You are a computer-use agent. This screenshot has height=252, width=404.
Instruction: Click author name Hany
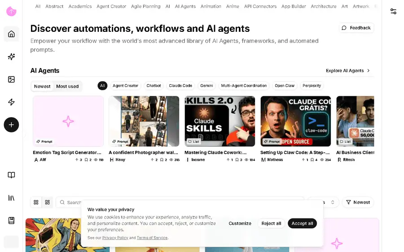point(120,160)
